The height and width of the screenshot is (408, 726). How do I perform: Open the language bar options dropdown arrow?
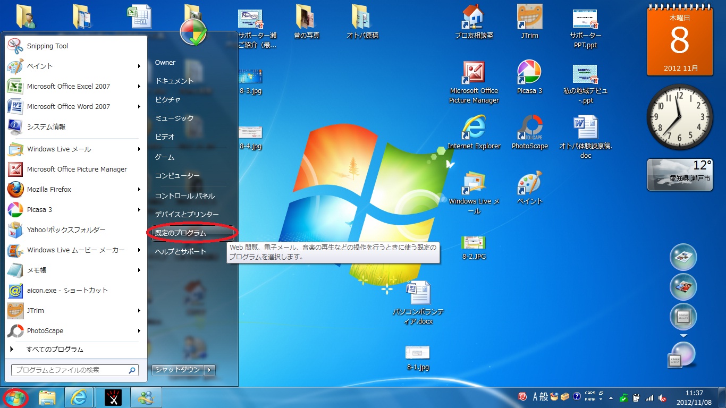pyautogui.click(x=601, y=399)
